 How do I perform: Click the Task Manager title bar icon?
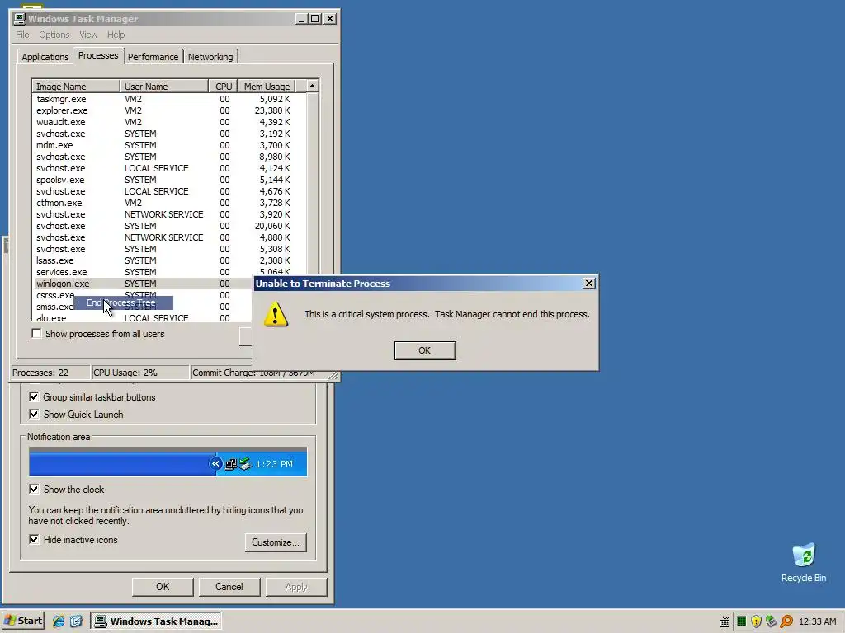(20, 19)
